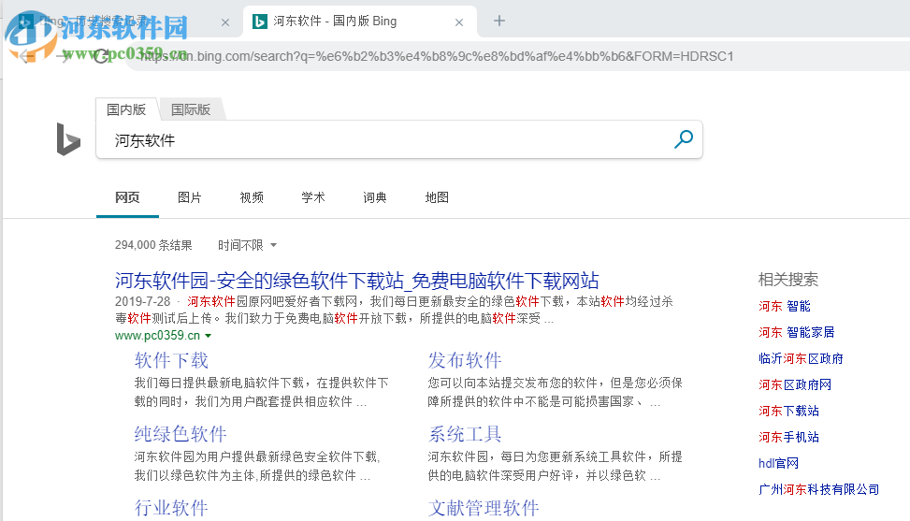Close the first browser tab

coord(225,22)
